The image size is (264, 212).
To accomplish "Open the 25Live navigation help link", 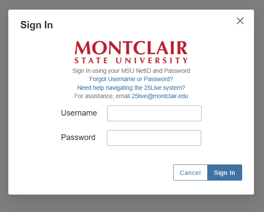I will click(x=131, y=87).
